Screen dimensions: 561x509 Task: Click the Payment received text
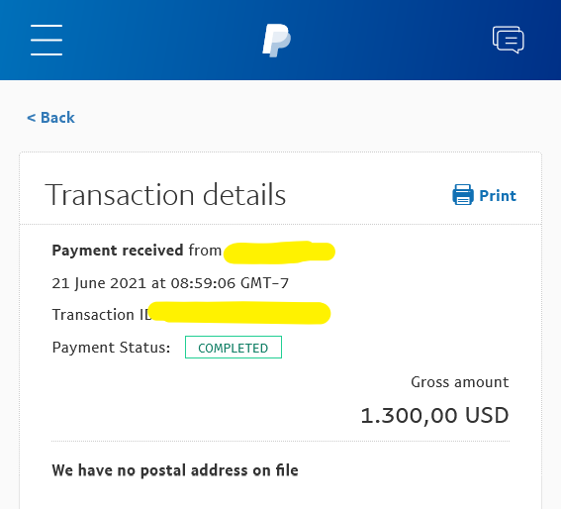(118, 251)
